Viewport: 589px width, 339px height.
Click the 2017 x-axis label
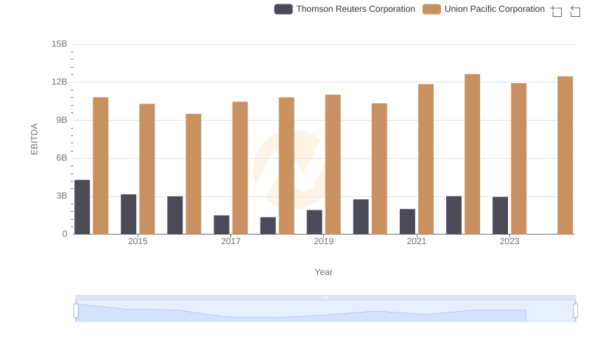tap(230, 241)
